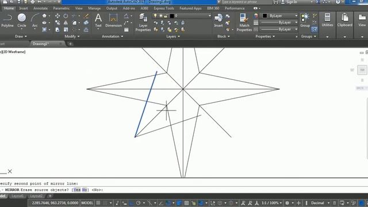
Task: Activate the Trim tool
Action: pos(74,16)
